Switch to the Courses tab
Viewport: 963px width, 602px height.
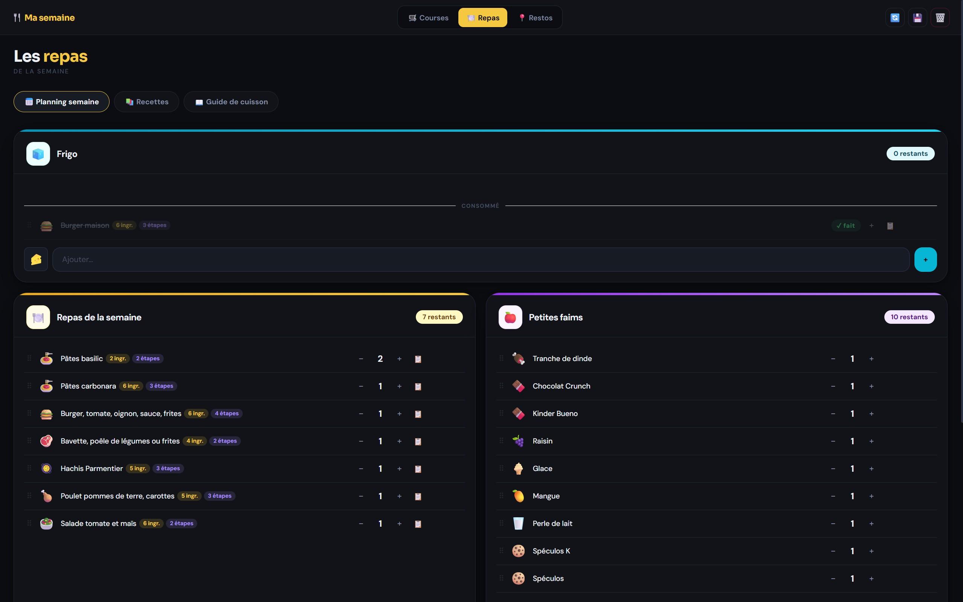pyautogui.click(x=429, y=18)
